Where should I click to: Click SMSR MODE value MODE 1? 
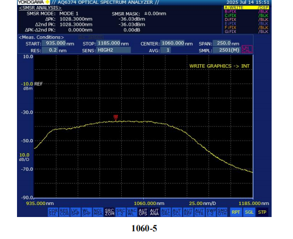pos(69,14)
